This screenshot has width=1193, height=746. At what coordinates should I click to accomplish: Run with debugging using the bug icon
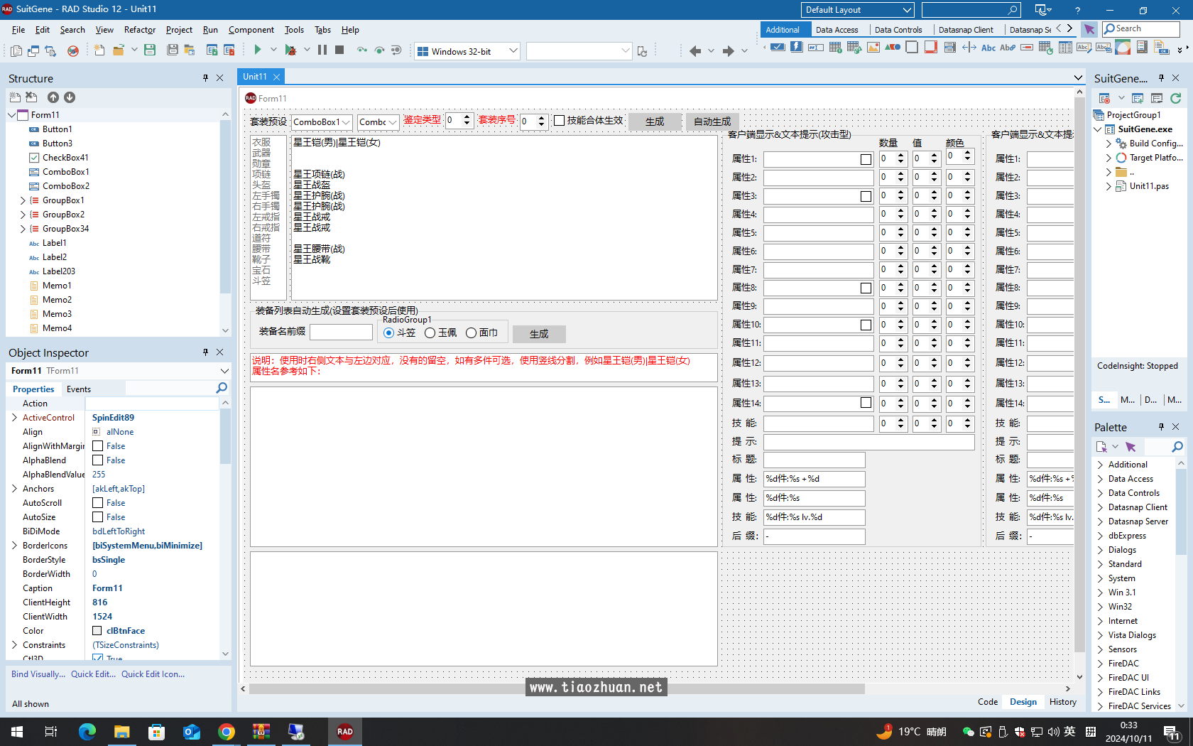[290, 50]
